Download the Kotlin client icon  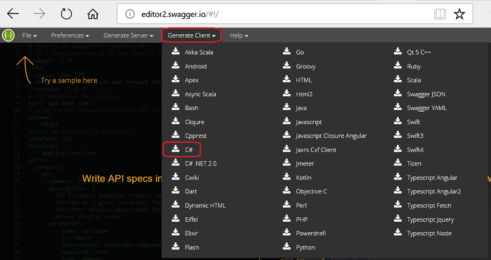(x=287, y=176)
